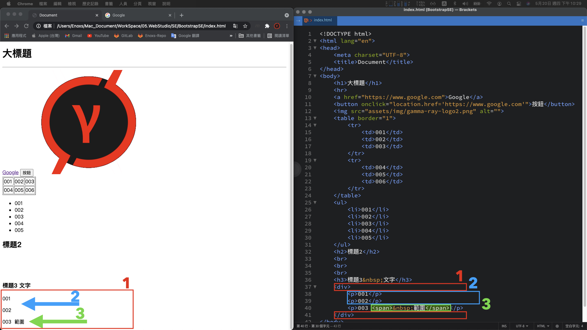Select the Document tab
587x330 pixels.
click(x=65, y=15)
